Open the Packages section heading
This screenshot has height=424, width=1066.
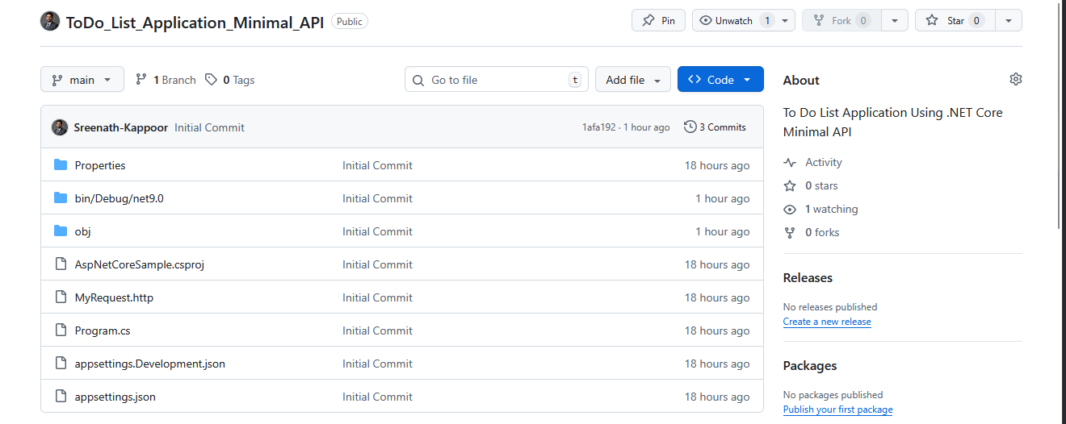(810, 365)
